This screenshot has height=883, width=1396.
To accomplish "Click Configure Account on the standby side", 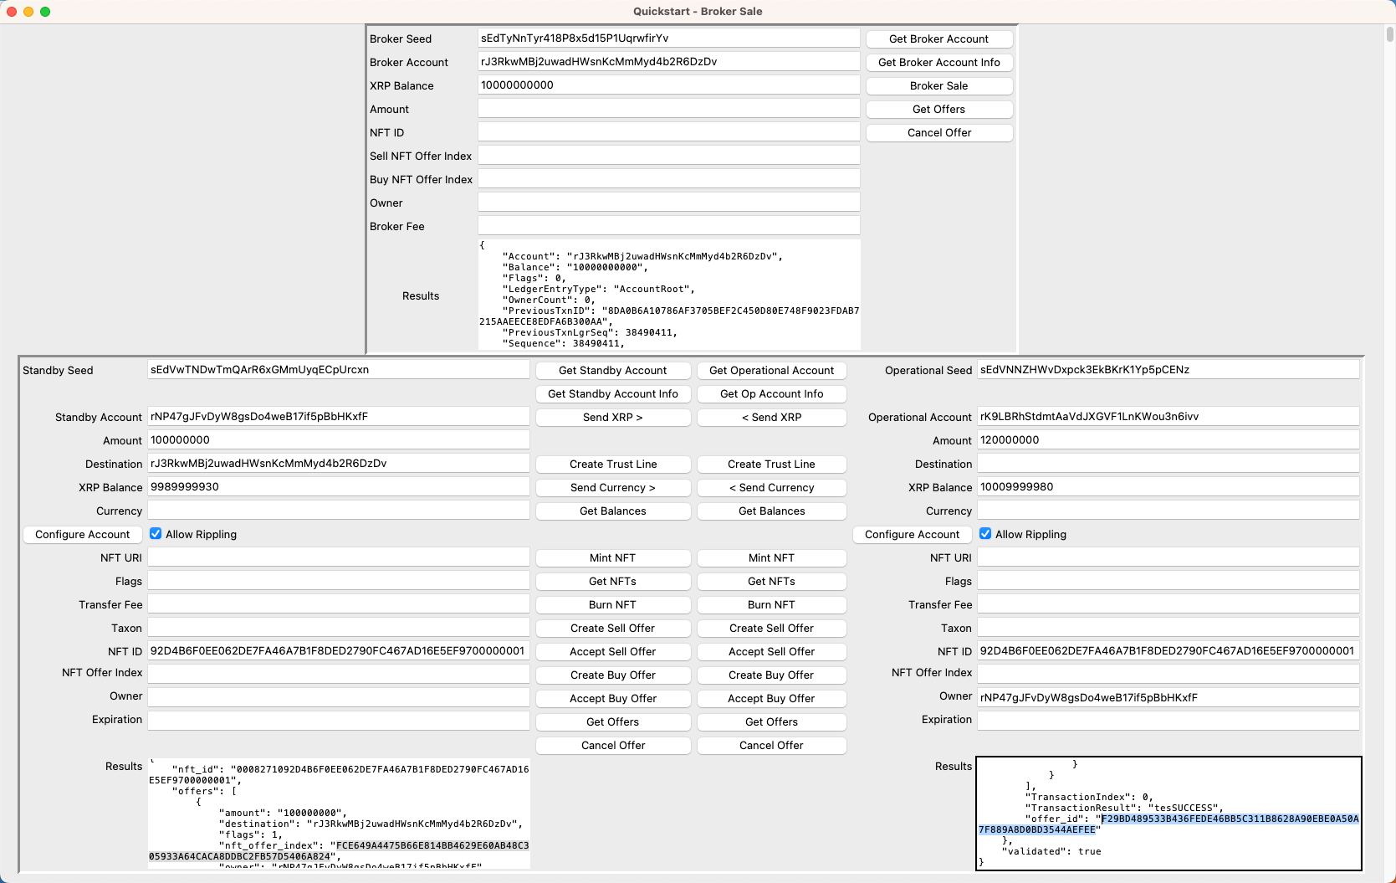I will click(x=82, y=535).
